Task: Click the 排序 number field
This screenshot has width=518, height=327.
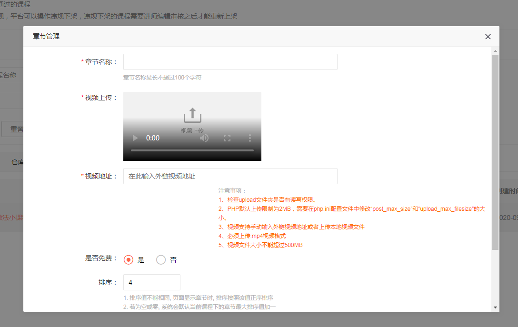Action: click(x=151, y=282)
